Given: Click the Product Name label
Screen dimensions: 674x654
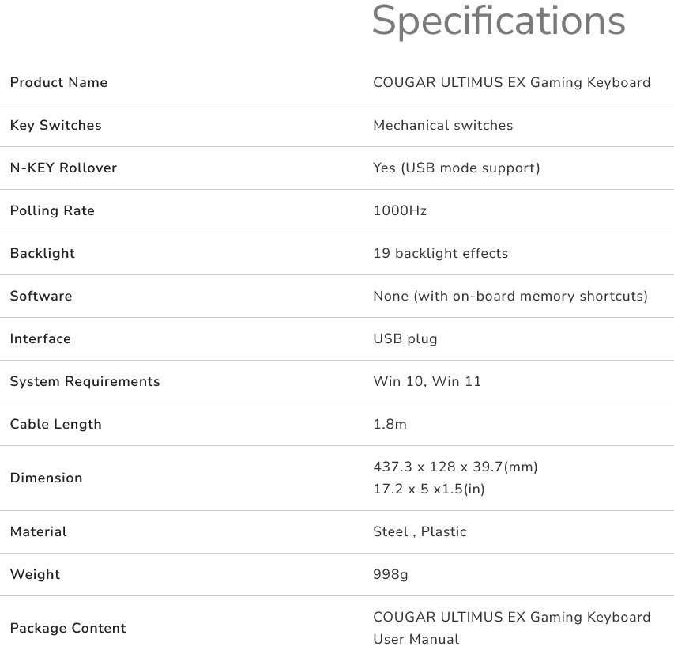Looking at the screenshot, I should pyautogui.click(x=58, y=82).
